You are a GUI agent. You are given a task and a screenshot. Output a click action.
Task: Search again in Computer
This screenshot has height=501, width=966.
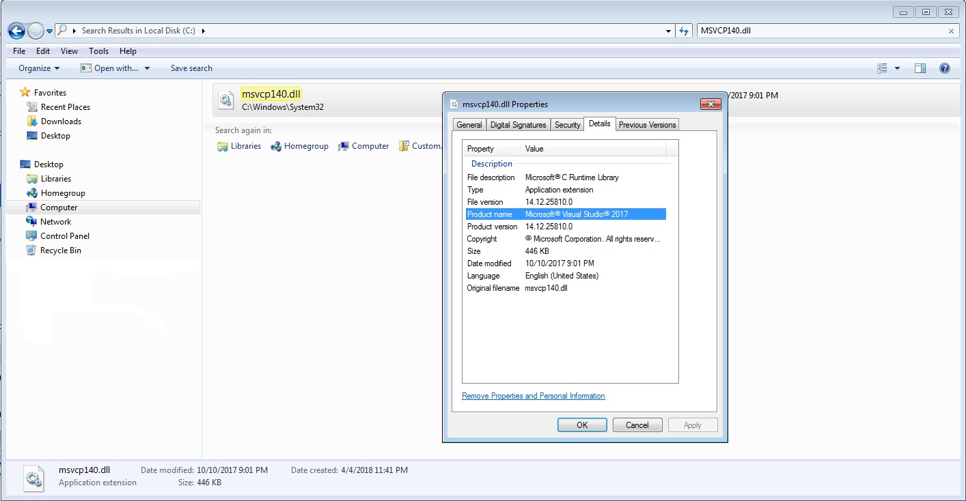pos(363,146)
